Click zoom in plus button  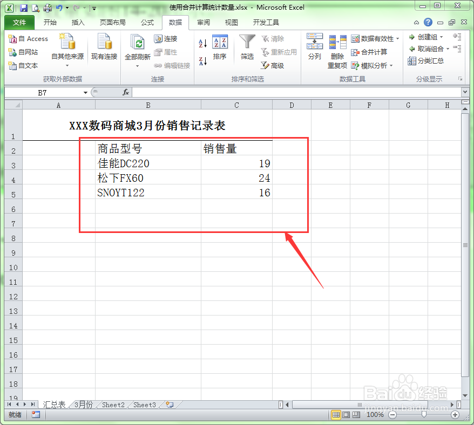pos(455,415)
